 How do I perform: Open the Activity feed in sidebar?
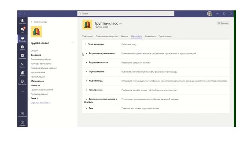pos(22,22)
